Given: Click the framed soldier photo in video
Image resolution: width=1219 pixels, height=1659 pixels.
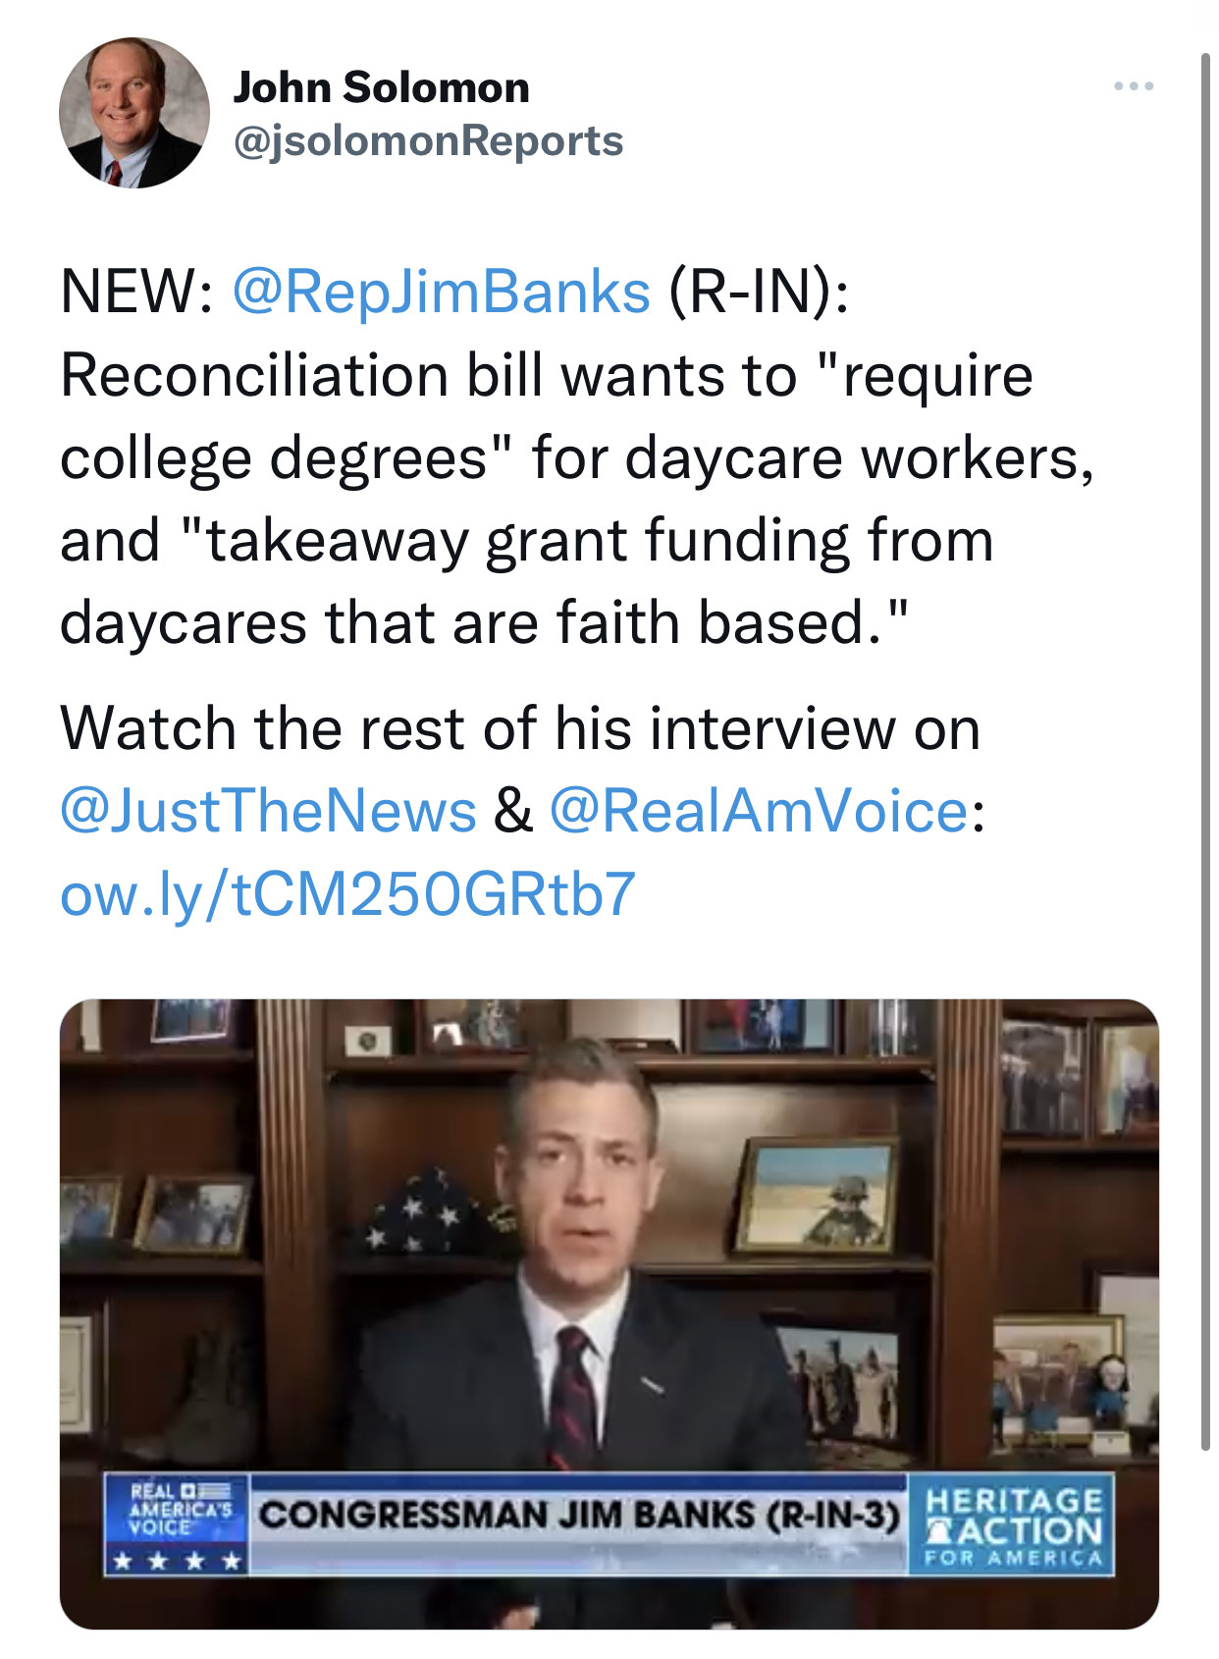Looking at the screenshot, I should click(x=819, y=1196).
